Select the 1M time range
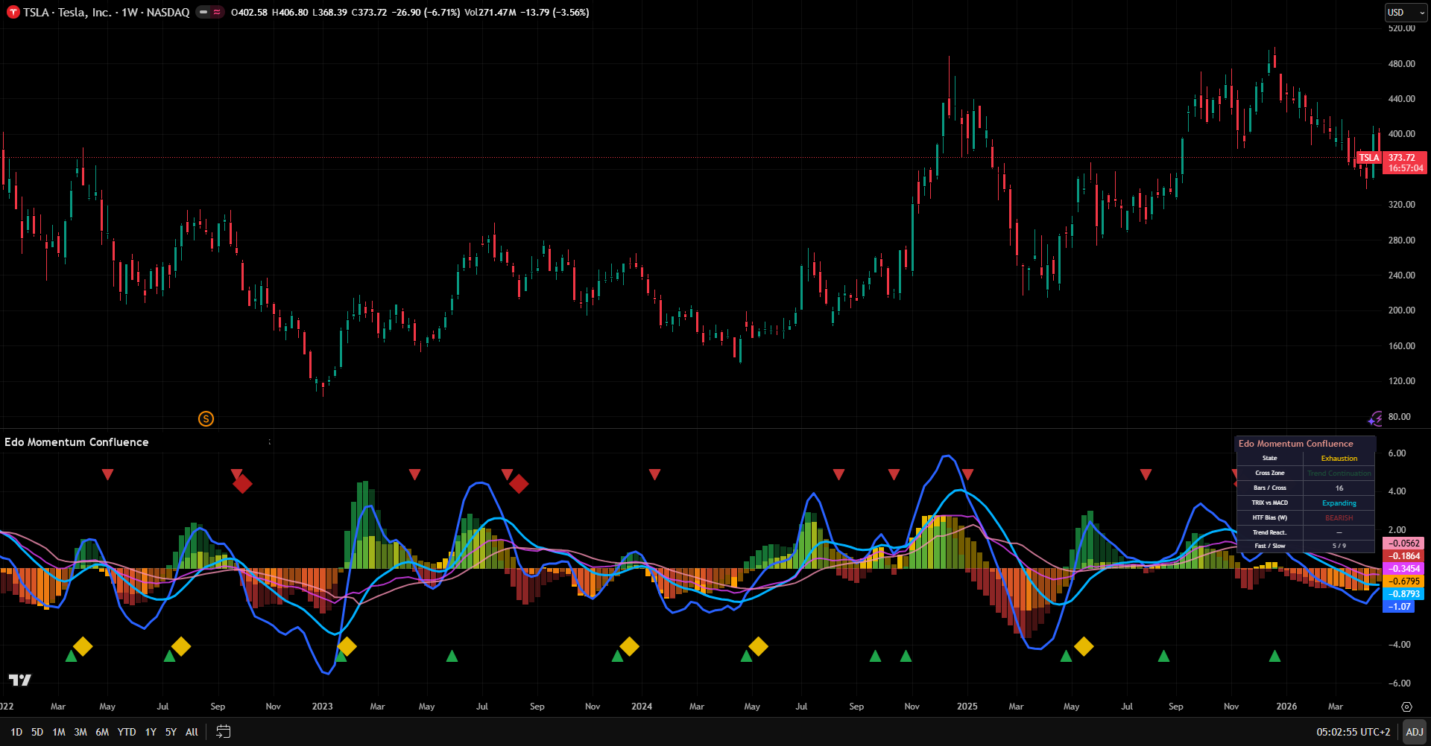Screen dimensions: 1431x746 (59, 732)
